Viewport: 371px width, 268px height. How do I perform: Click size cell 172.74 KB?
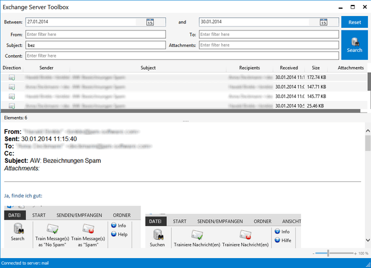(317, 77)
